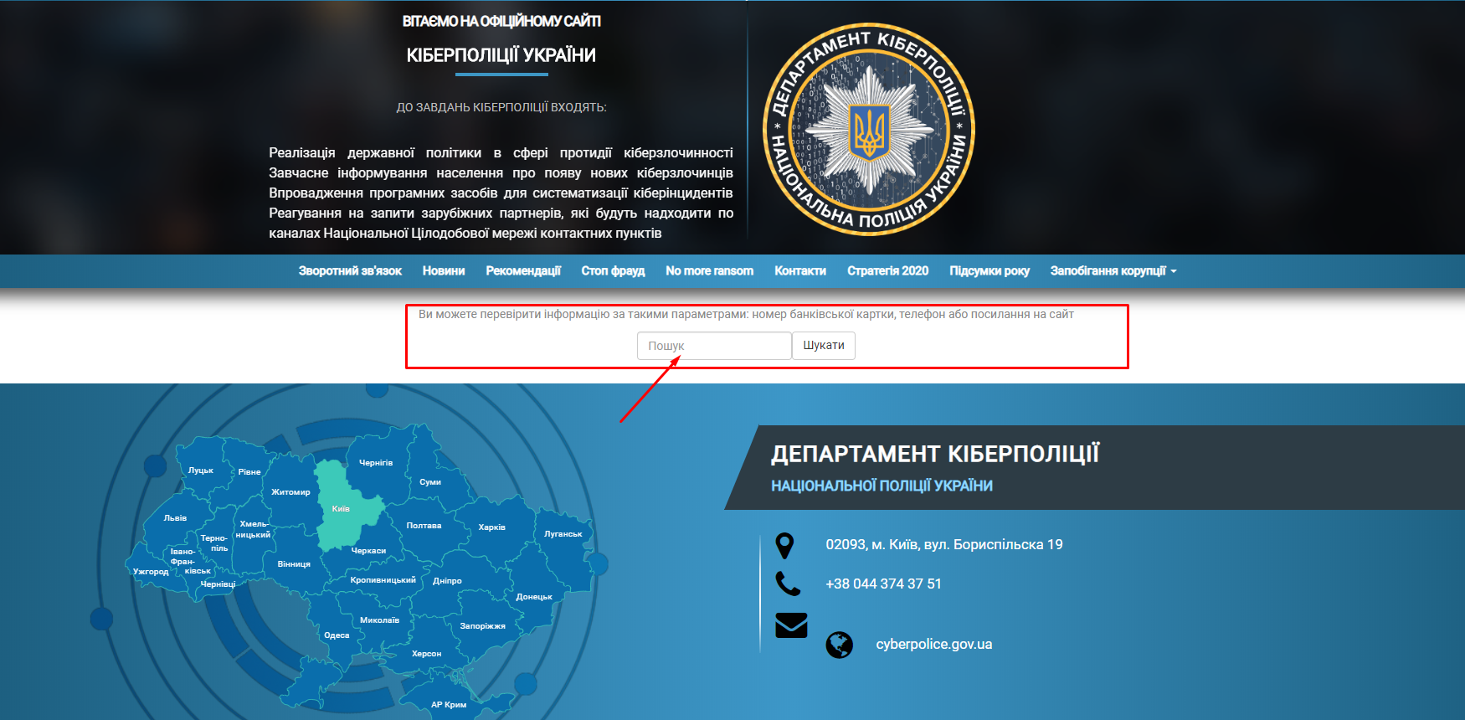Screen dimensions: 1465x720
Task: Click the НАЦІОНАЛЬНОЇ ПОЛІЦІЇ УКРАЇНИ subtitle
Action: (882, 486)
